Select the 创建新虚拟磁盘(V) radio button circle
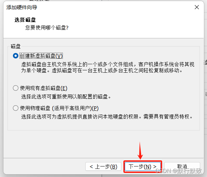Viewport: 207px width, 177px height. point(16,56)
